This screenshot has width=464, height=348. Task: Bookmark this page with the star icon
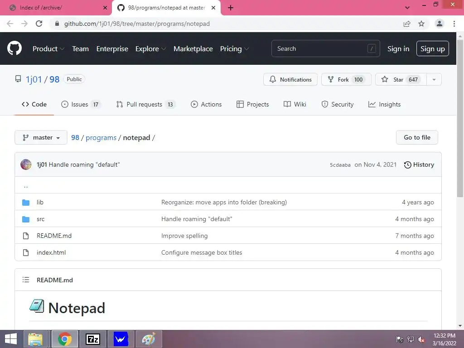pyautogui.click(x=421, y=24)
